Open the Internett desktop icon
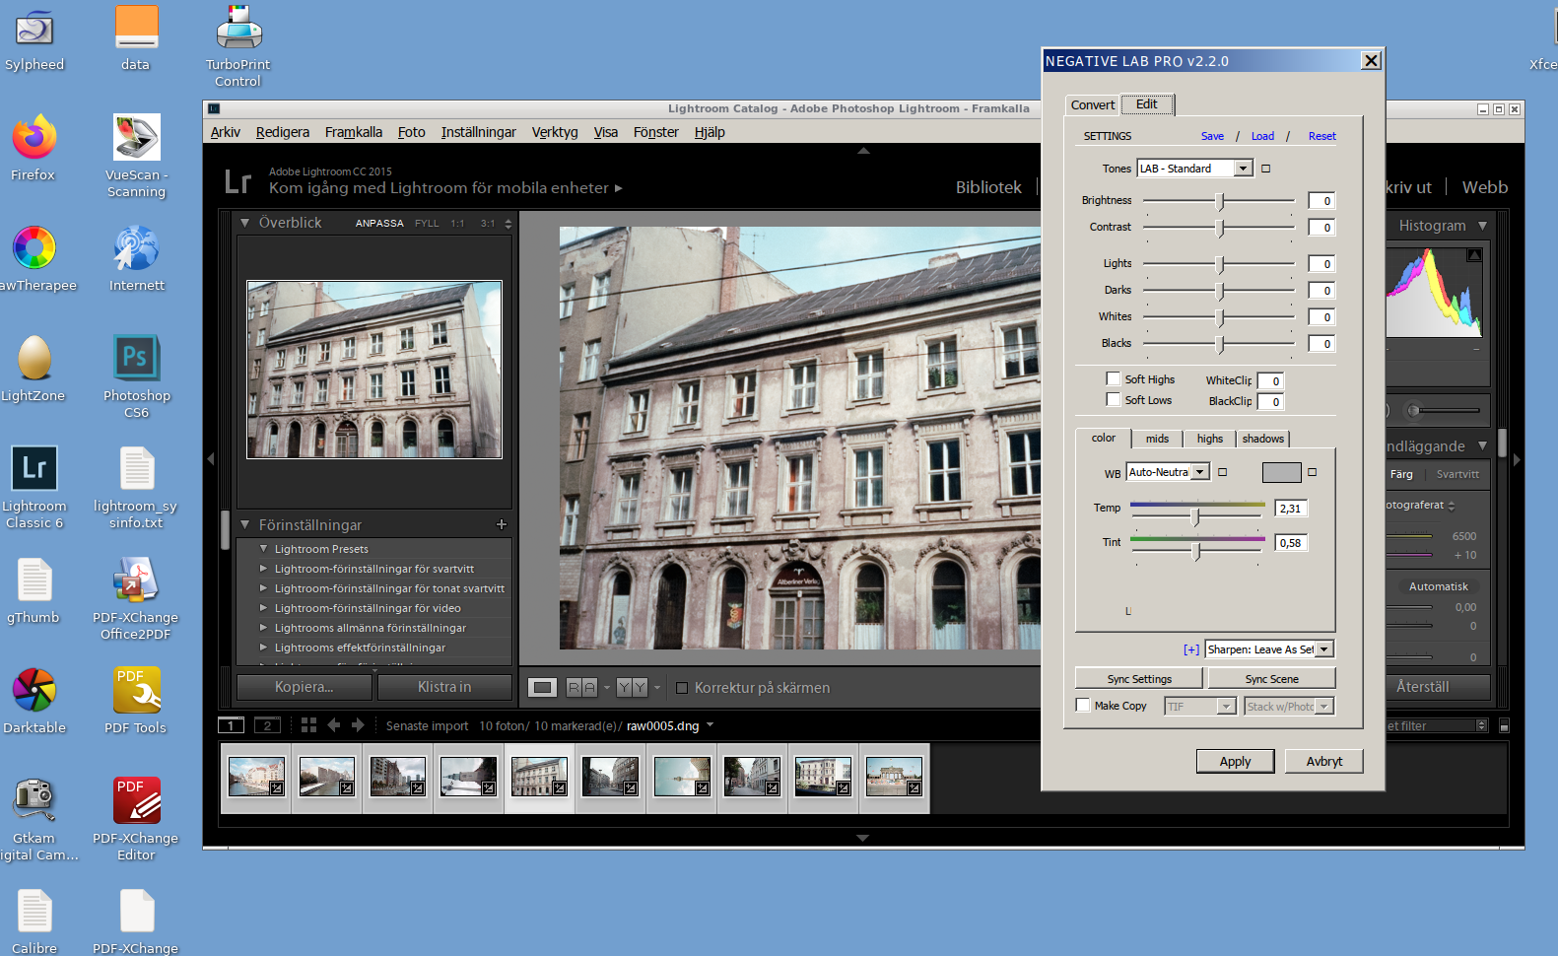Image resolution: width=1558 pixels, height=956 pixels. 136,258
